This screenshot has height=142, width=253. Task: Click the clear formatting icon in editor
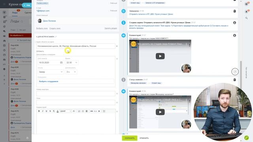pos(54,111)
